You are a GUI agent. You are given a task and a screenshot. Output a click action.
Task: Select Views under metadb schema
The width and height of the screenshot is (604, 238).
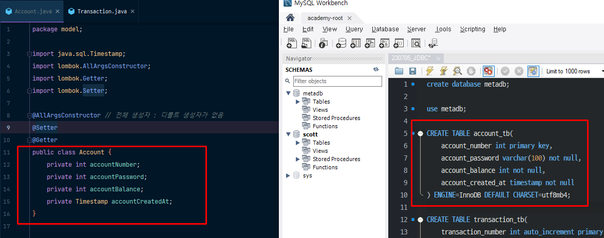pos(320,110)
